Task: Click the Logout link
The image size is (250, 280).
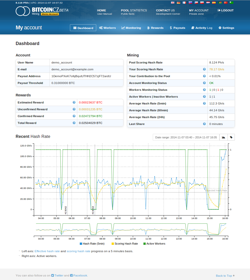Action: [226, 11]
